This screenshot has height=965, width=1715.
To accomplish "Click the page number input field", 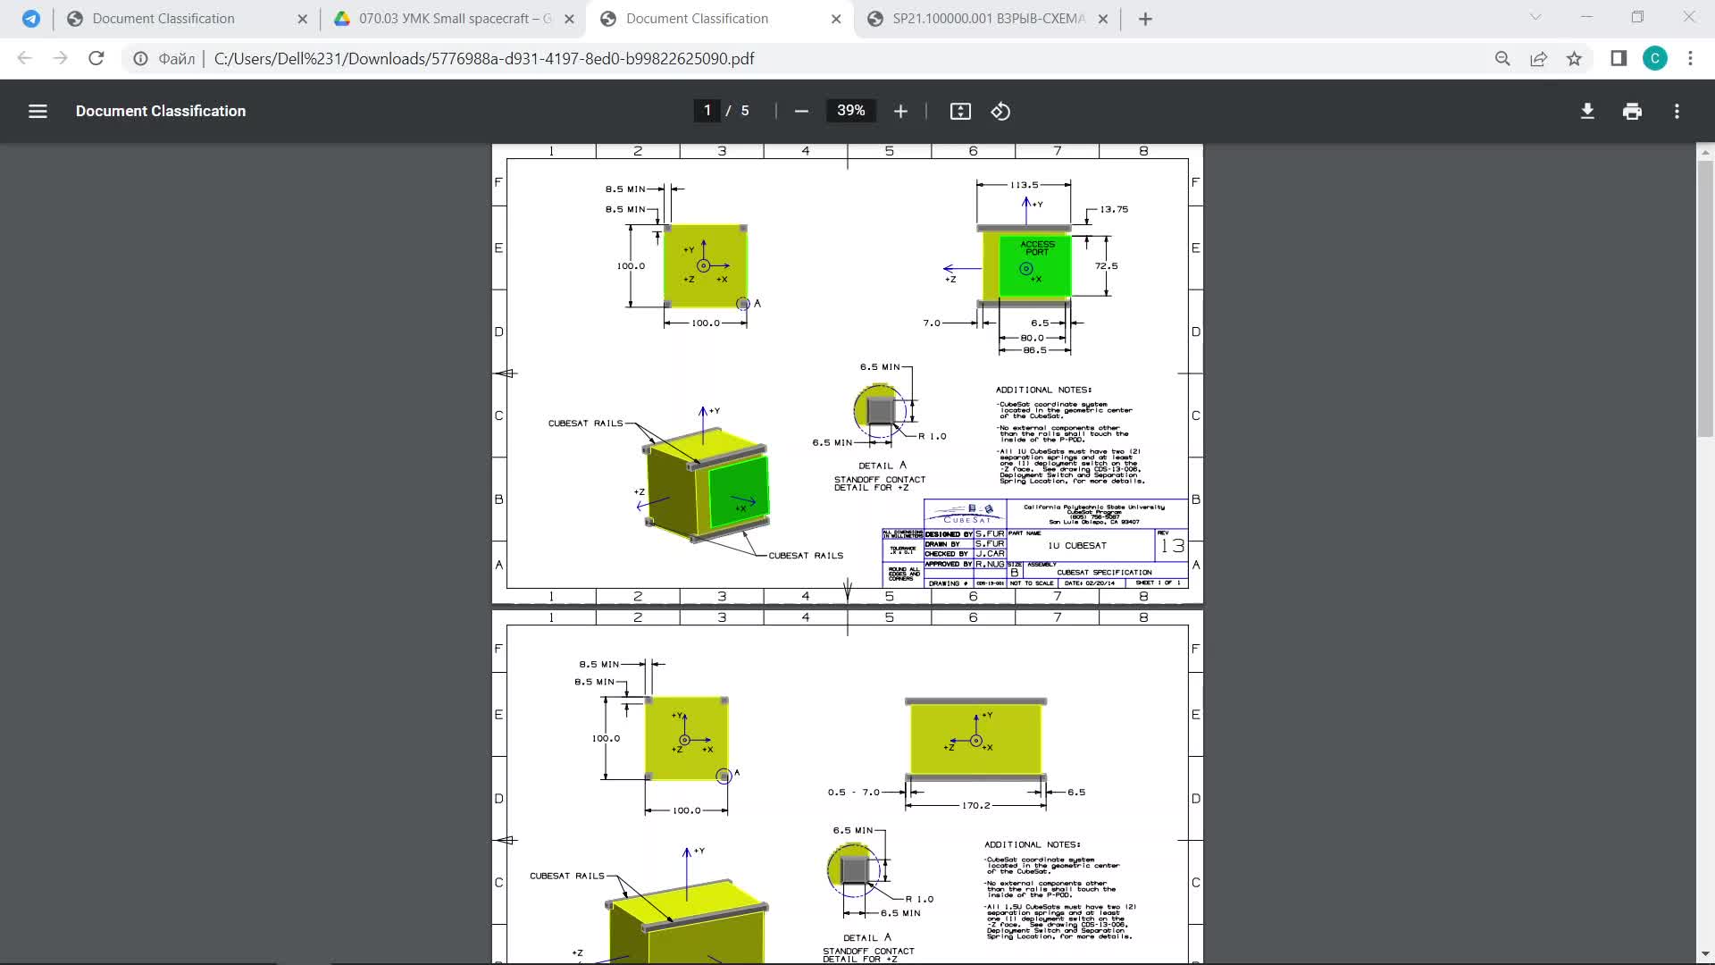I will tap(707, 110).
